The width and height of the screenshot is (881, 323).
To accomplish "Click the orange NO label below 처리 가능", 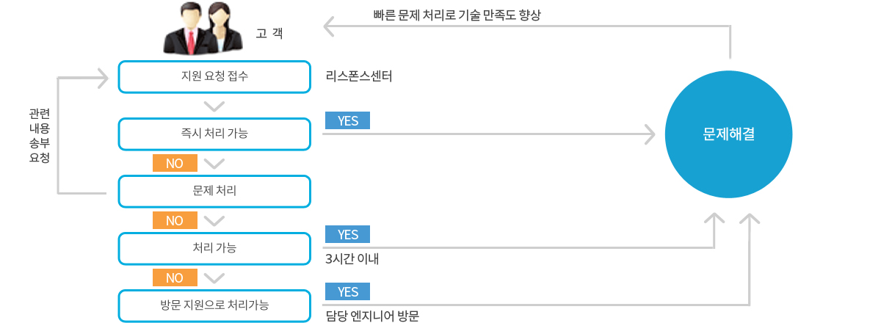I will point(175,277).
